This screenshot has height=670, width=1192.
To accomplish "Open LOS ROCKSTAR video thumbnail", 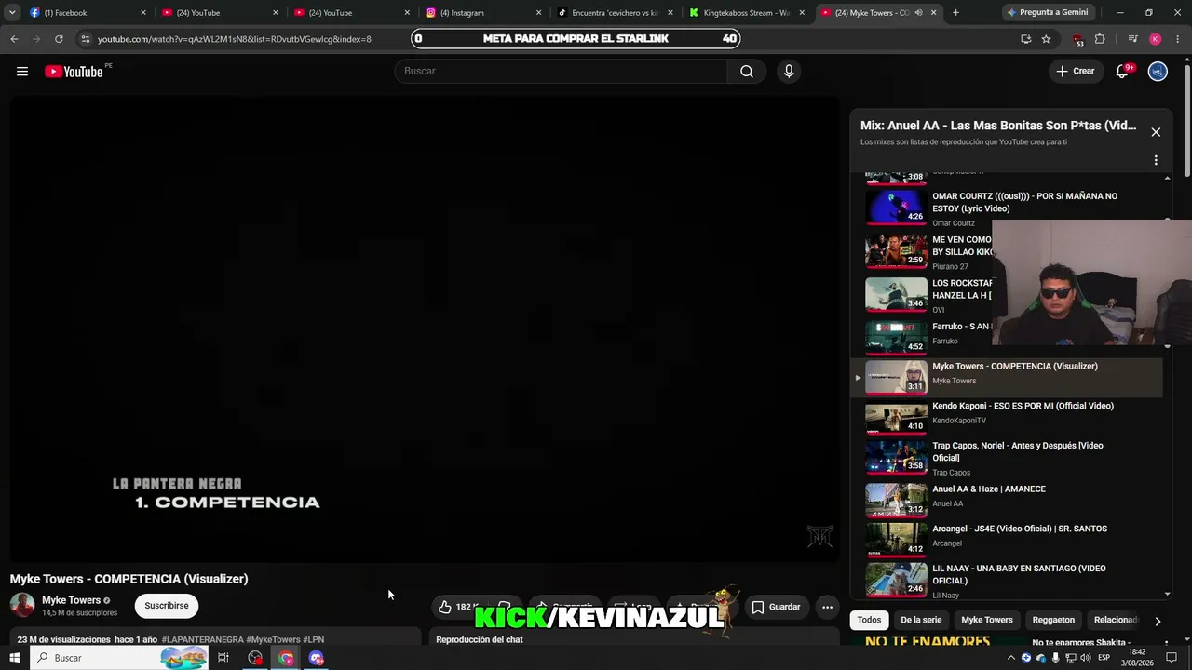I will [x=896, y=294].
